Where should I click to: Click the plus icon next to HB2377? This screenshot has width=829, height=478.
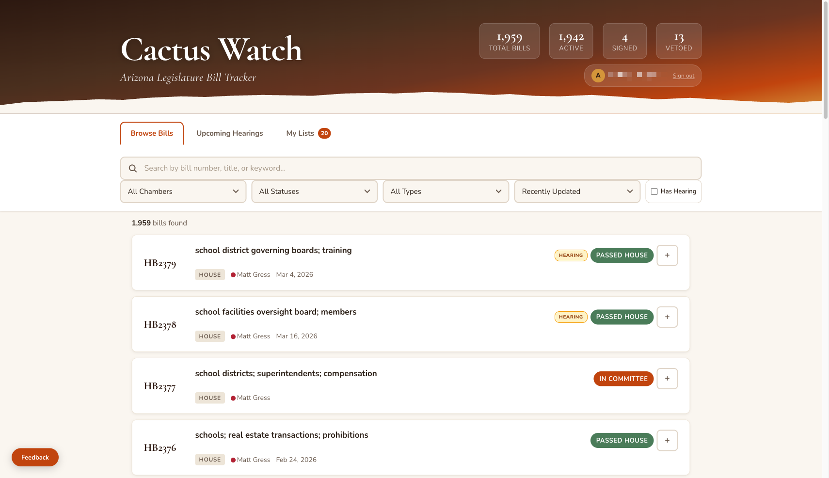(667, 379)
